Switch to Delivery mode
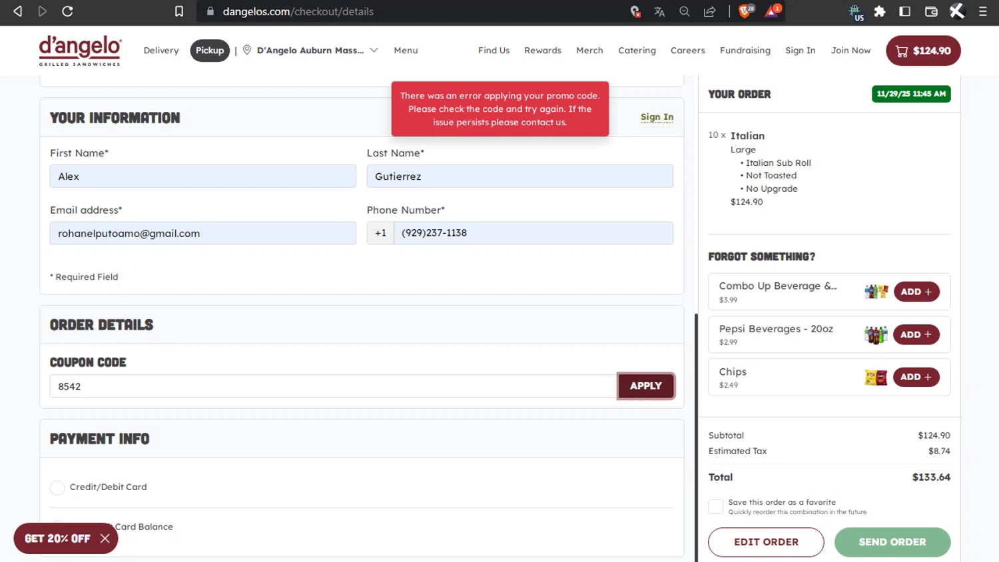The height and width of the screenshot is (562, 999). click(161, 51)
